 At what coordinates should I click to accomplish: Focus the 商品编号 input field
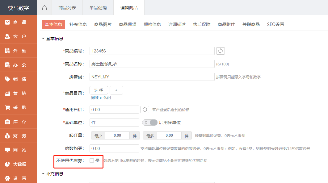152,51
